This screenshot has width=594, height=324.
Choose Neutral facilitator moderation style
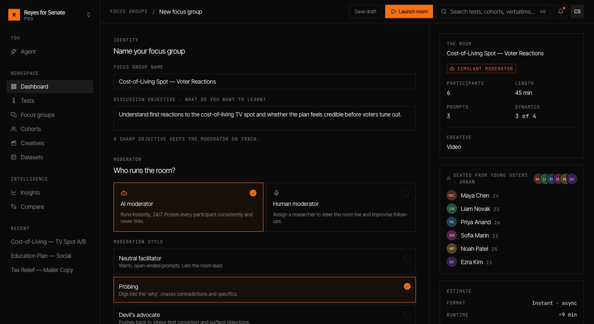[265, 262]
